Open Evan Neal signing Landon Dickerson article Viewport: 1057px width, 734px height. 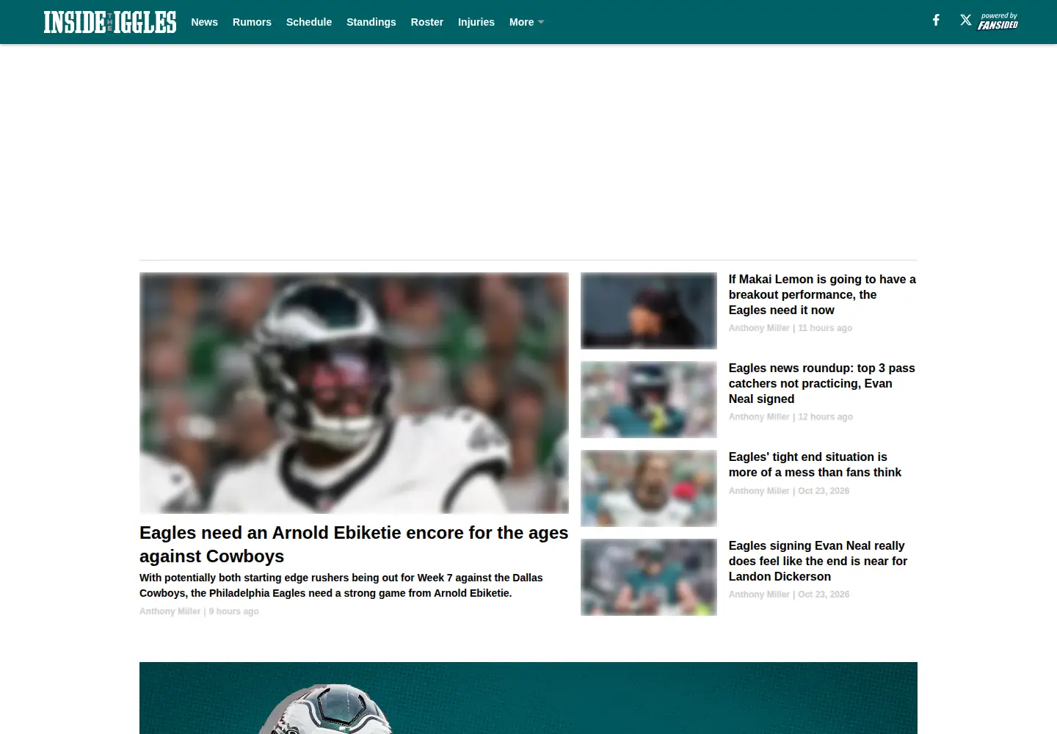818,561
